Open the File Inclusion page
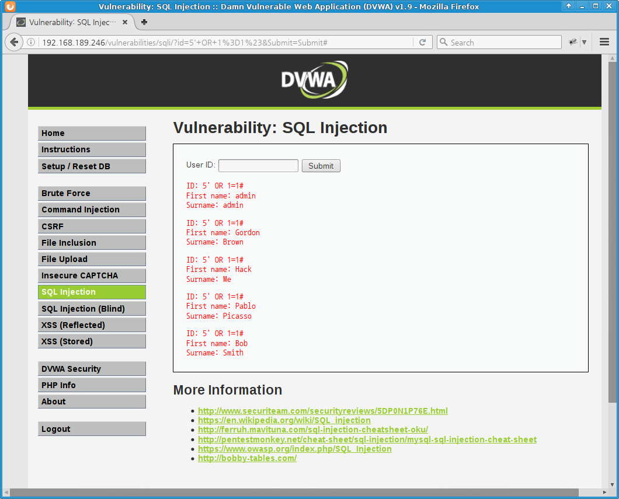The height and width of the screenshot is (499, 619). [x=92, y=243]
